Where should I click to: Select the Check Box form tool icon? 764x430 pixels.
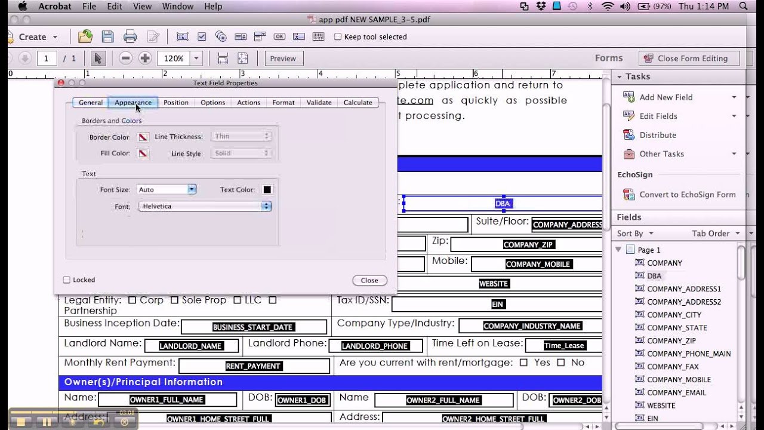click(202, 37)
